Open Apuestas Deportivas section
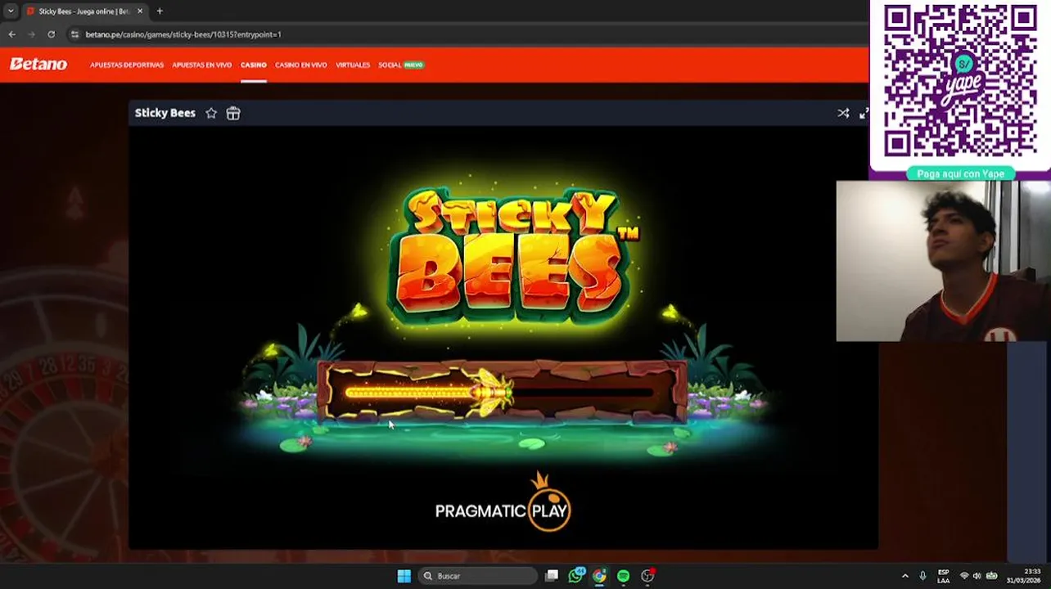This screenshot has height=589, width=1051. coord(127,65)
